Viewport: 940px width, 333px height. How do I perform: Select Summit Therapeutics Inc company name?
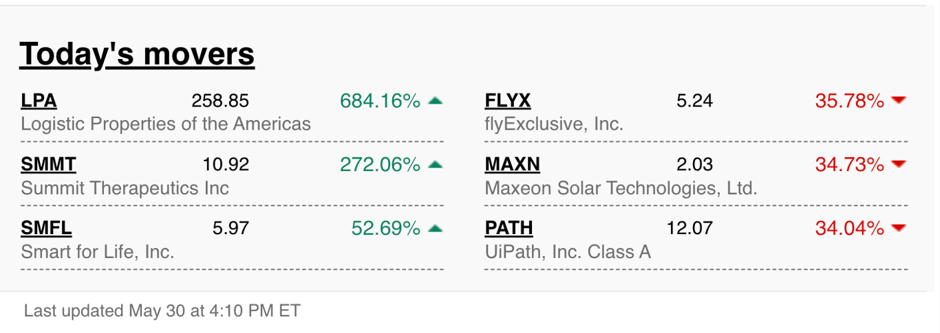pos(125,188)
